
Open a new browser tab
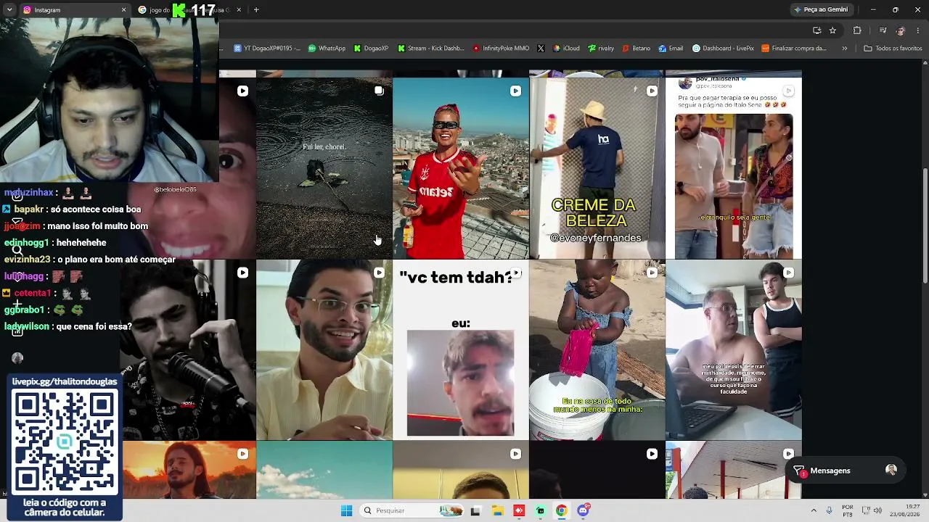[x=256, y=10]
